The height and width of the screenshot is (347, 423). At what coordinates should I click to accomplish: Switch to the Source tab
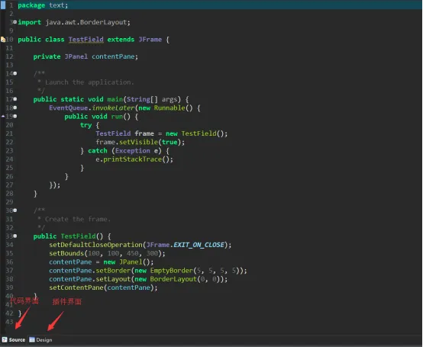point(14,339)
